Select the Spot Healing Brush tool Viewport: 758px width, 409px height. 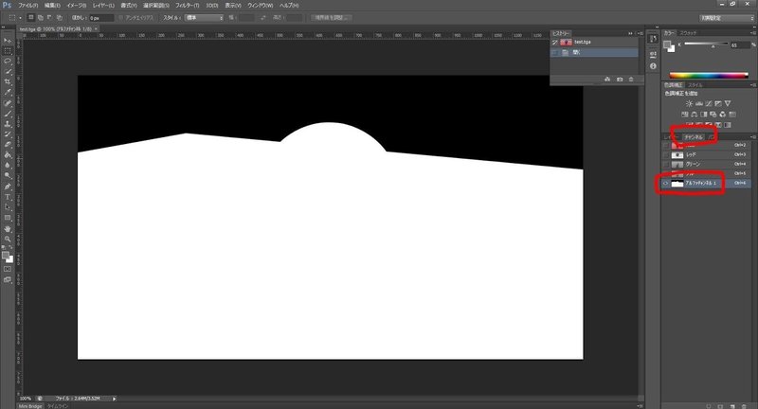pyautogui.click(x=8, y=103)
